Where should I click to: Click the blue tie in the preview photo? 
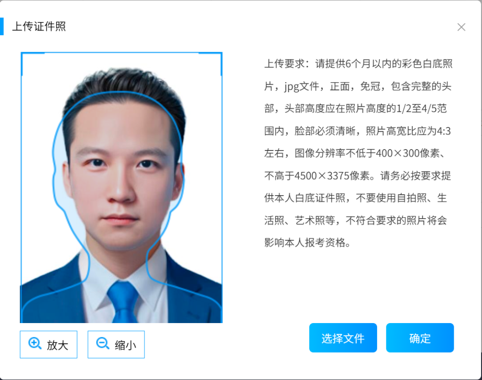click(123, 301)
